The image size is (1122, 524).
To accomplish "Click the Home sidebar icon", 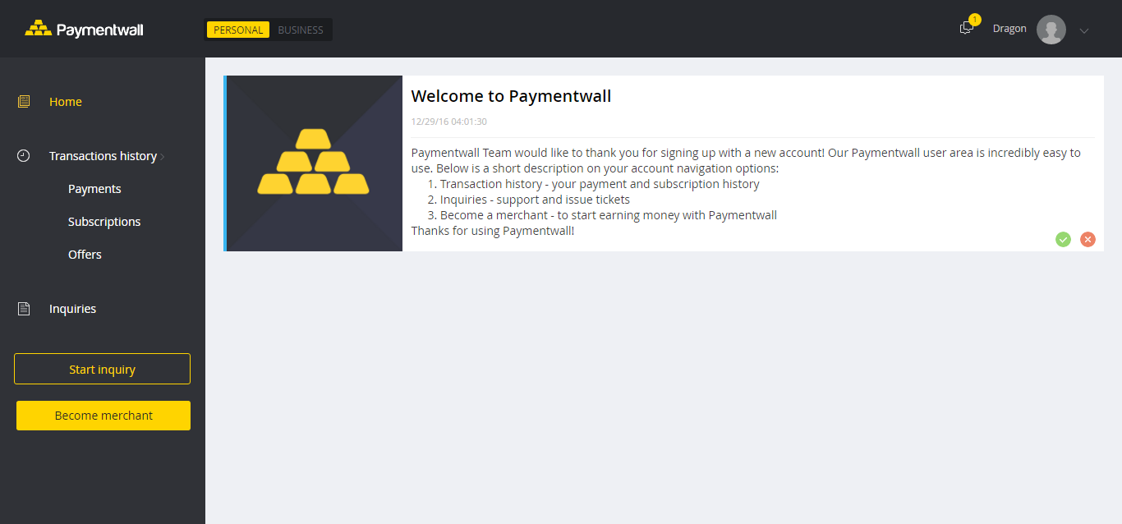I will coord(24,102).
